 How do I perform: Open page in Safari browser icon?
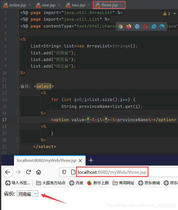point(137,27)
